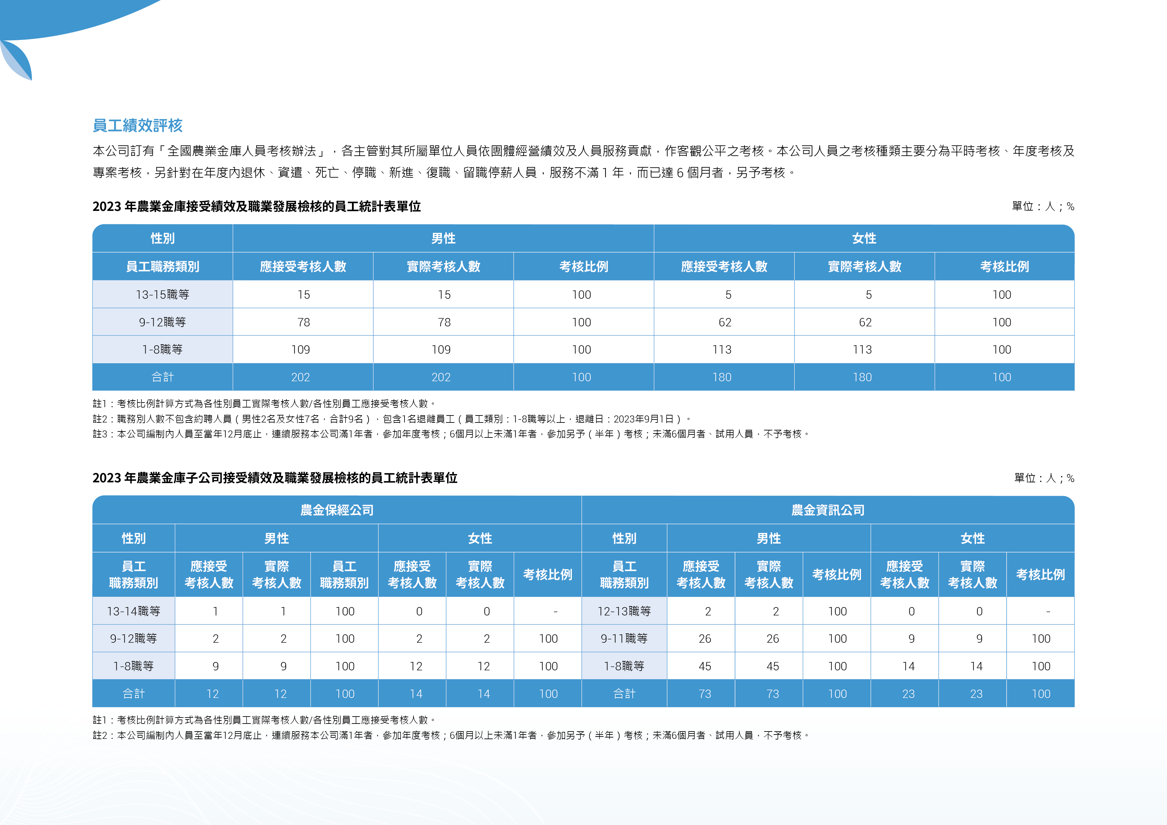Viewport: 1167px width, 825px height.
Task: Click 農金資訊 male 應接受考核人數 value 45
Action: (705, 666)
